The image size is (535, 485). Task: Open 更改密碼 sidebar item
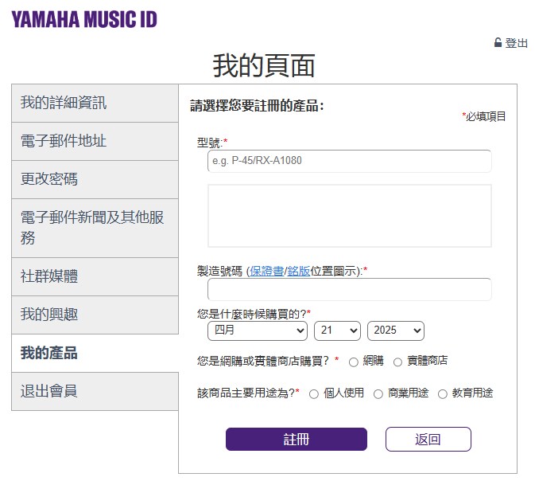point(95,179)
